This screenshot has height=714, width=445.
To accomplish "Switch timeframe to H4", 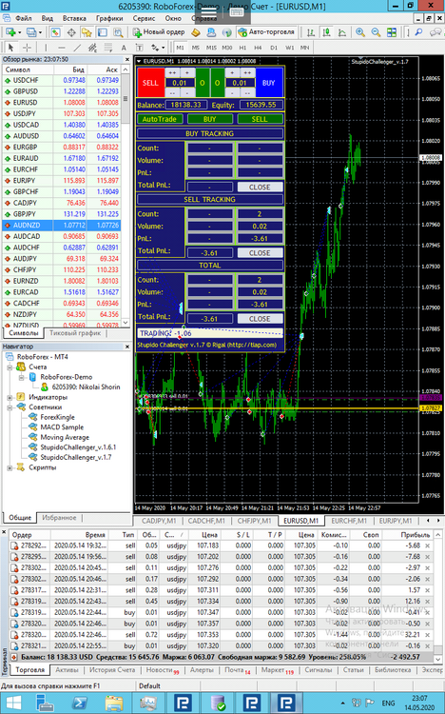I will (258, 48).
